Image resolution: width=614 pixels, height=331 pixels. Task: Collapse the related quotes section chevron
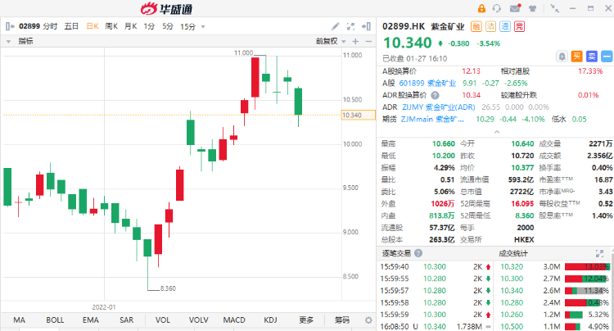pos(497,132)
